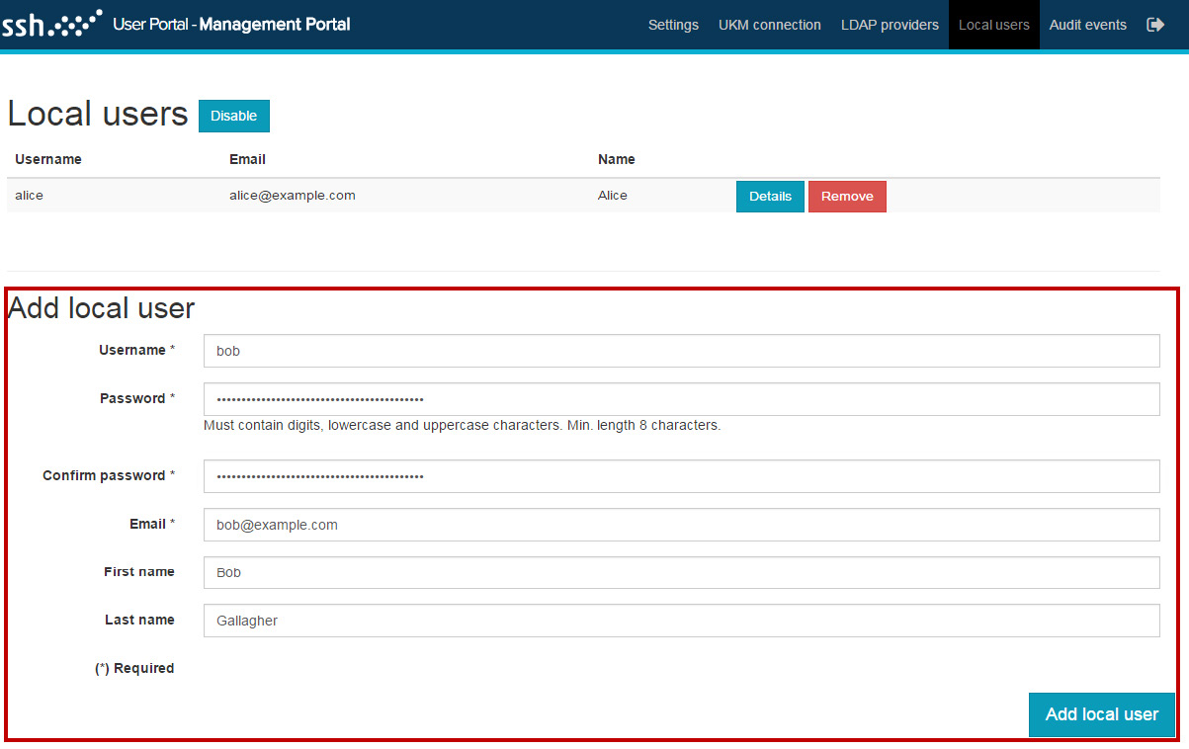Open the LDAP providers tab
Screen dimensions: 1189x749
coord(890,25)
